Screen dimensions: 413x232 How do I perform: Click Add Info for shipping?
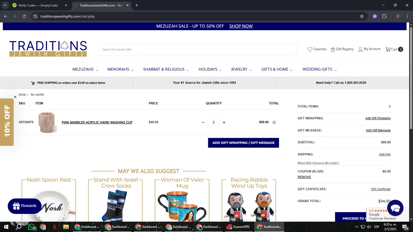[x=385, y=154]
